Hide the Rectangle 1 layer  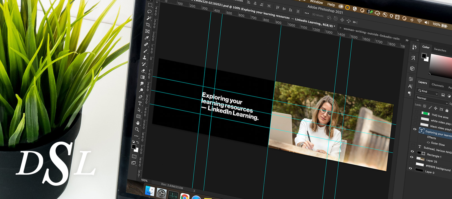412,151
